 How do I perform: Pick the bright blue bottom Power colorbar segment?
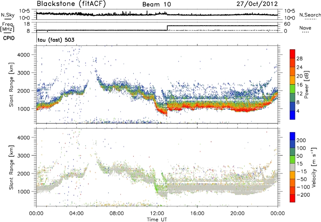click(x=293, y=115)
